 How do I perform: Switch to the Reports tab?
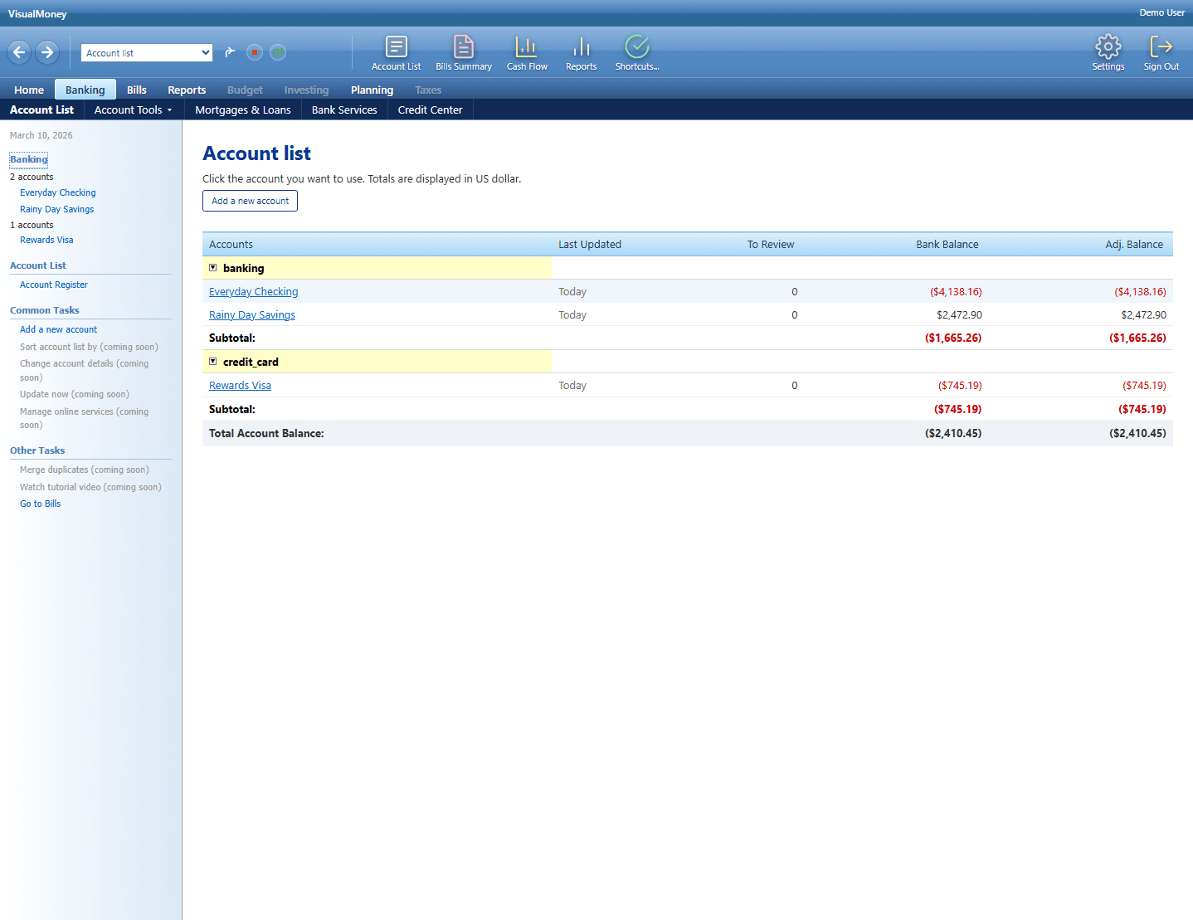point(187,90)
